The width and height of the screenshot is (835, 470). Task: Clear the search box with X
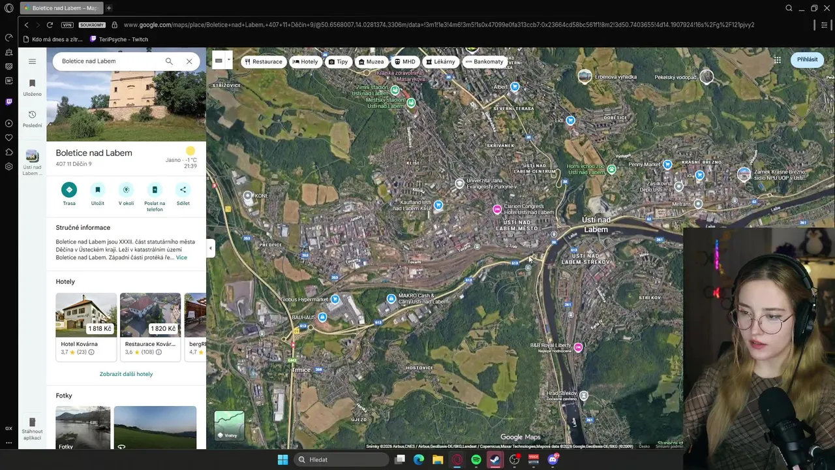coord(189,61)
